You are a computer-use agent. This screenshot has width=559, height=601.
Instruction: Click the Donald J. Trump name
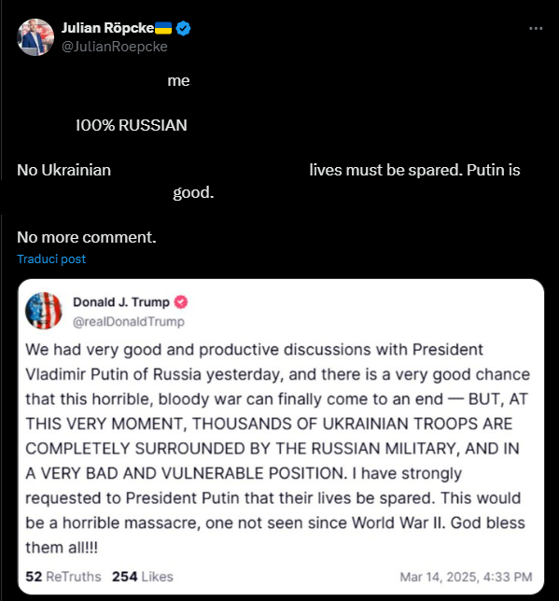pos(121,302)
